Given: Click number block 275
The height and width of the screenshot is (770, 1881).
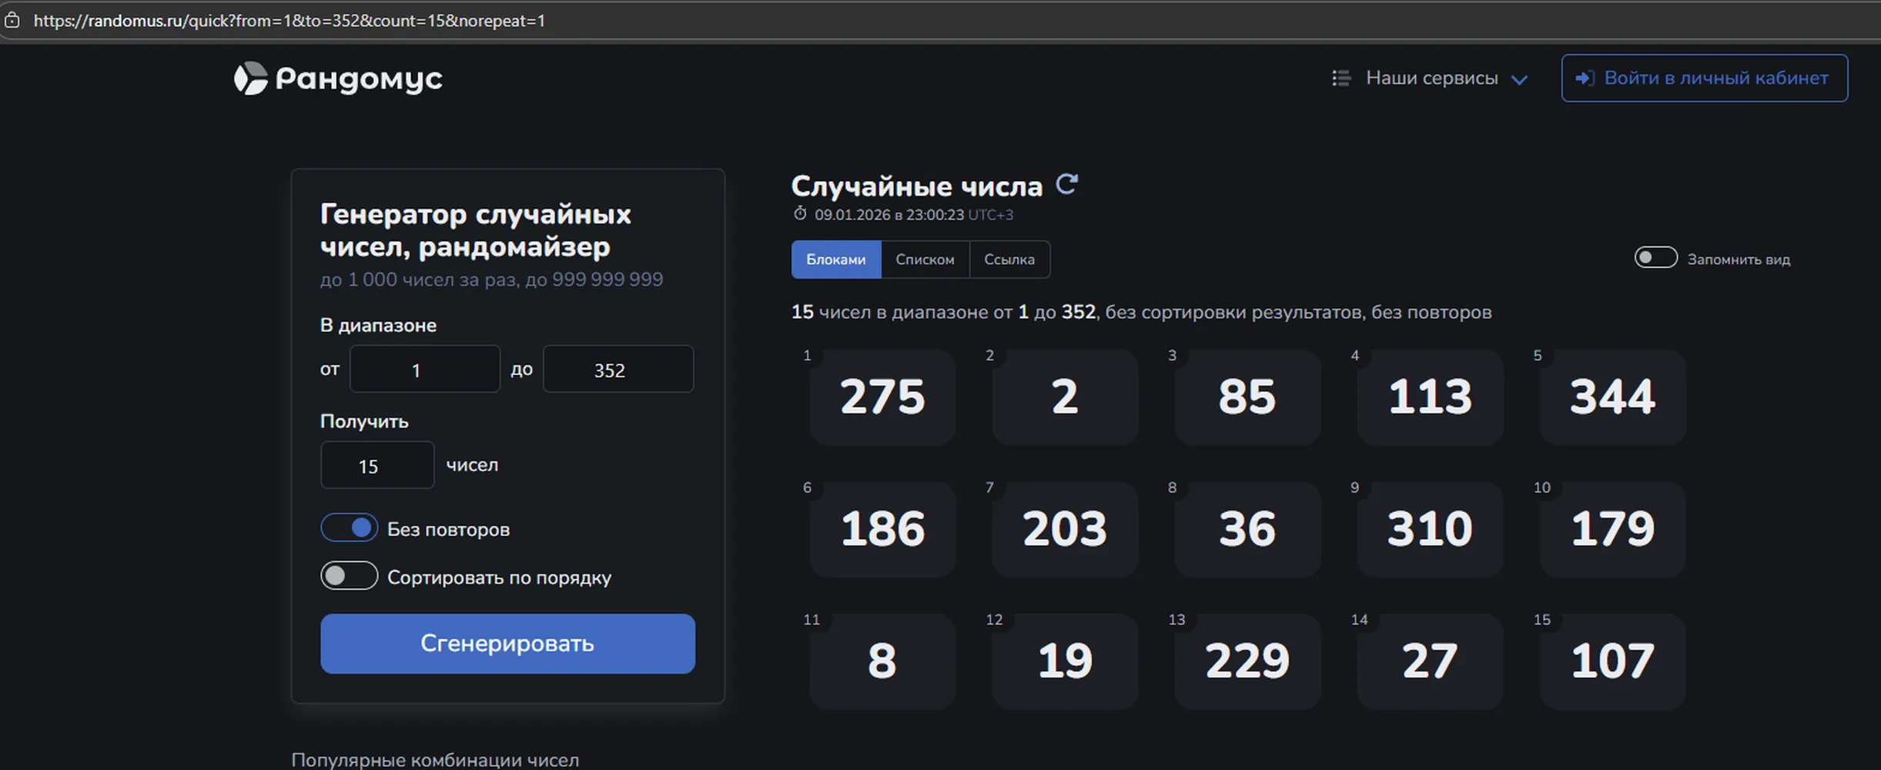Looking at the screenshot, I should 882,397.
